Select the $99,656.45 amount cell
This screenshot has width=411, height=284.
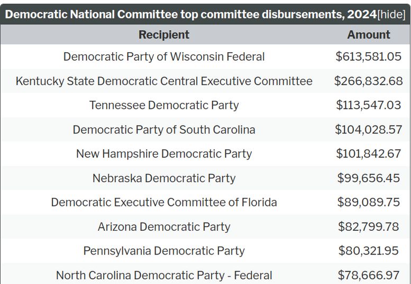[x=369, y=178]
